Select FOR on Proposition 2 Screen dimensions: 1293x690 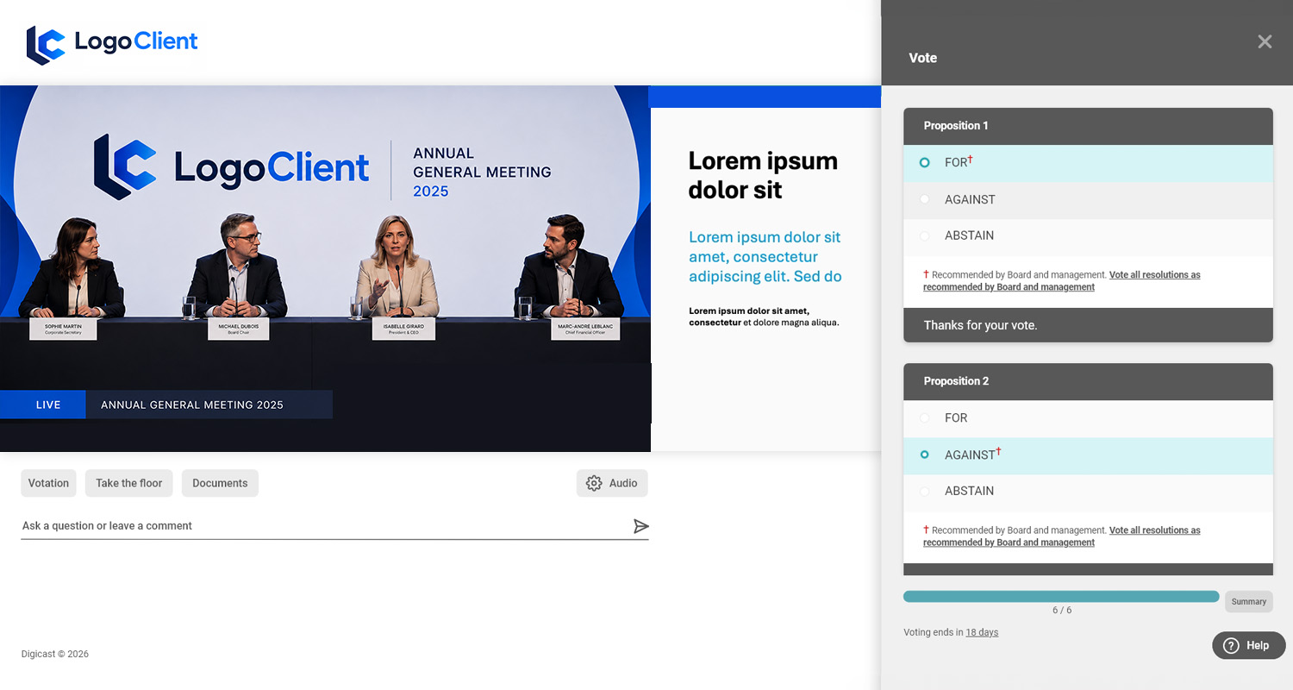coord(1088,418)
